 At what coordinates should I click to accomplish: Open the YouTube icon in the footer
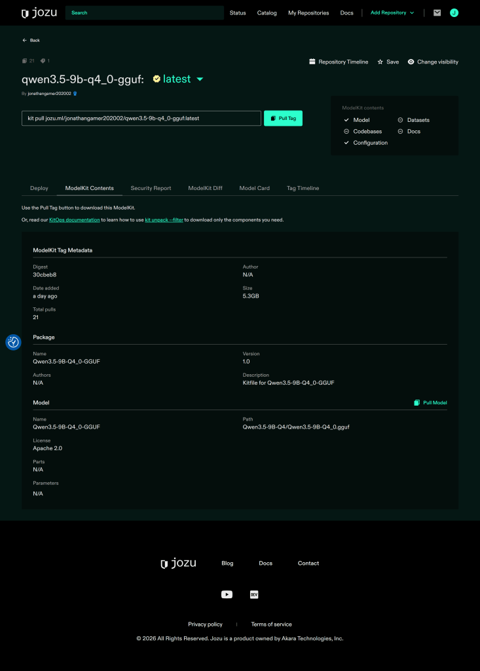coord(227,594)
